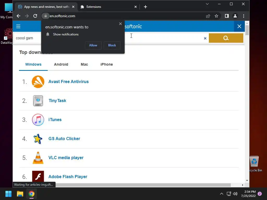Screen dimensions: 267x200
Task: Click the scrollbar down arrow
Action: pos(247,180)
